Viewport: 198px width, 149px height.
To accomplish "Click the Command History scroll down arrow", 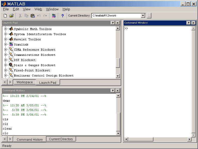I will click(118, 133).
